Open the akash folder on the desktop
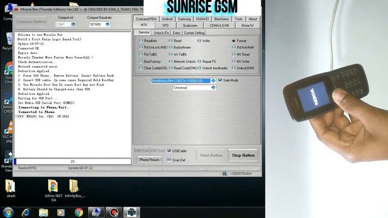The image size is (388, 218). [x=11, y=188]
